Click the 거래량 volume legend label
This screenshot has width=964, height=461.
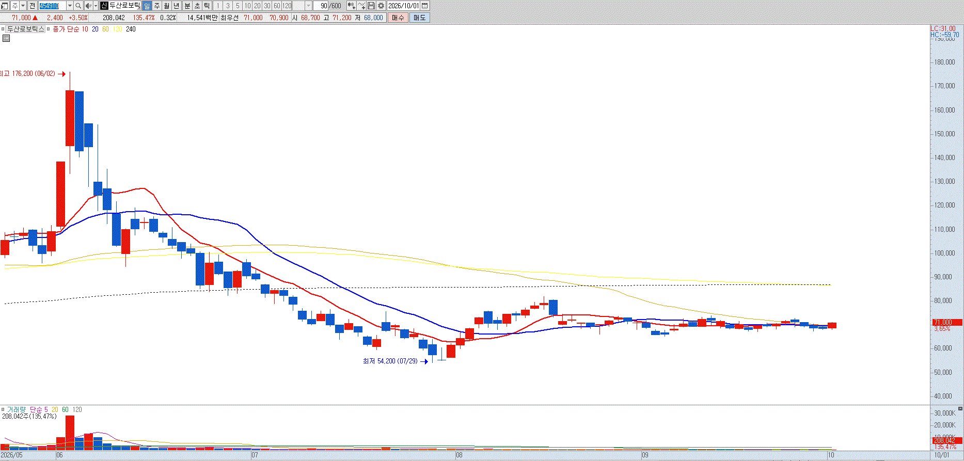15,409
